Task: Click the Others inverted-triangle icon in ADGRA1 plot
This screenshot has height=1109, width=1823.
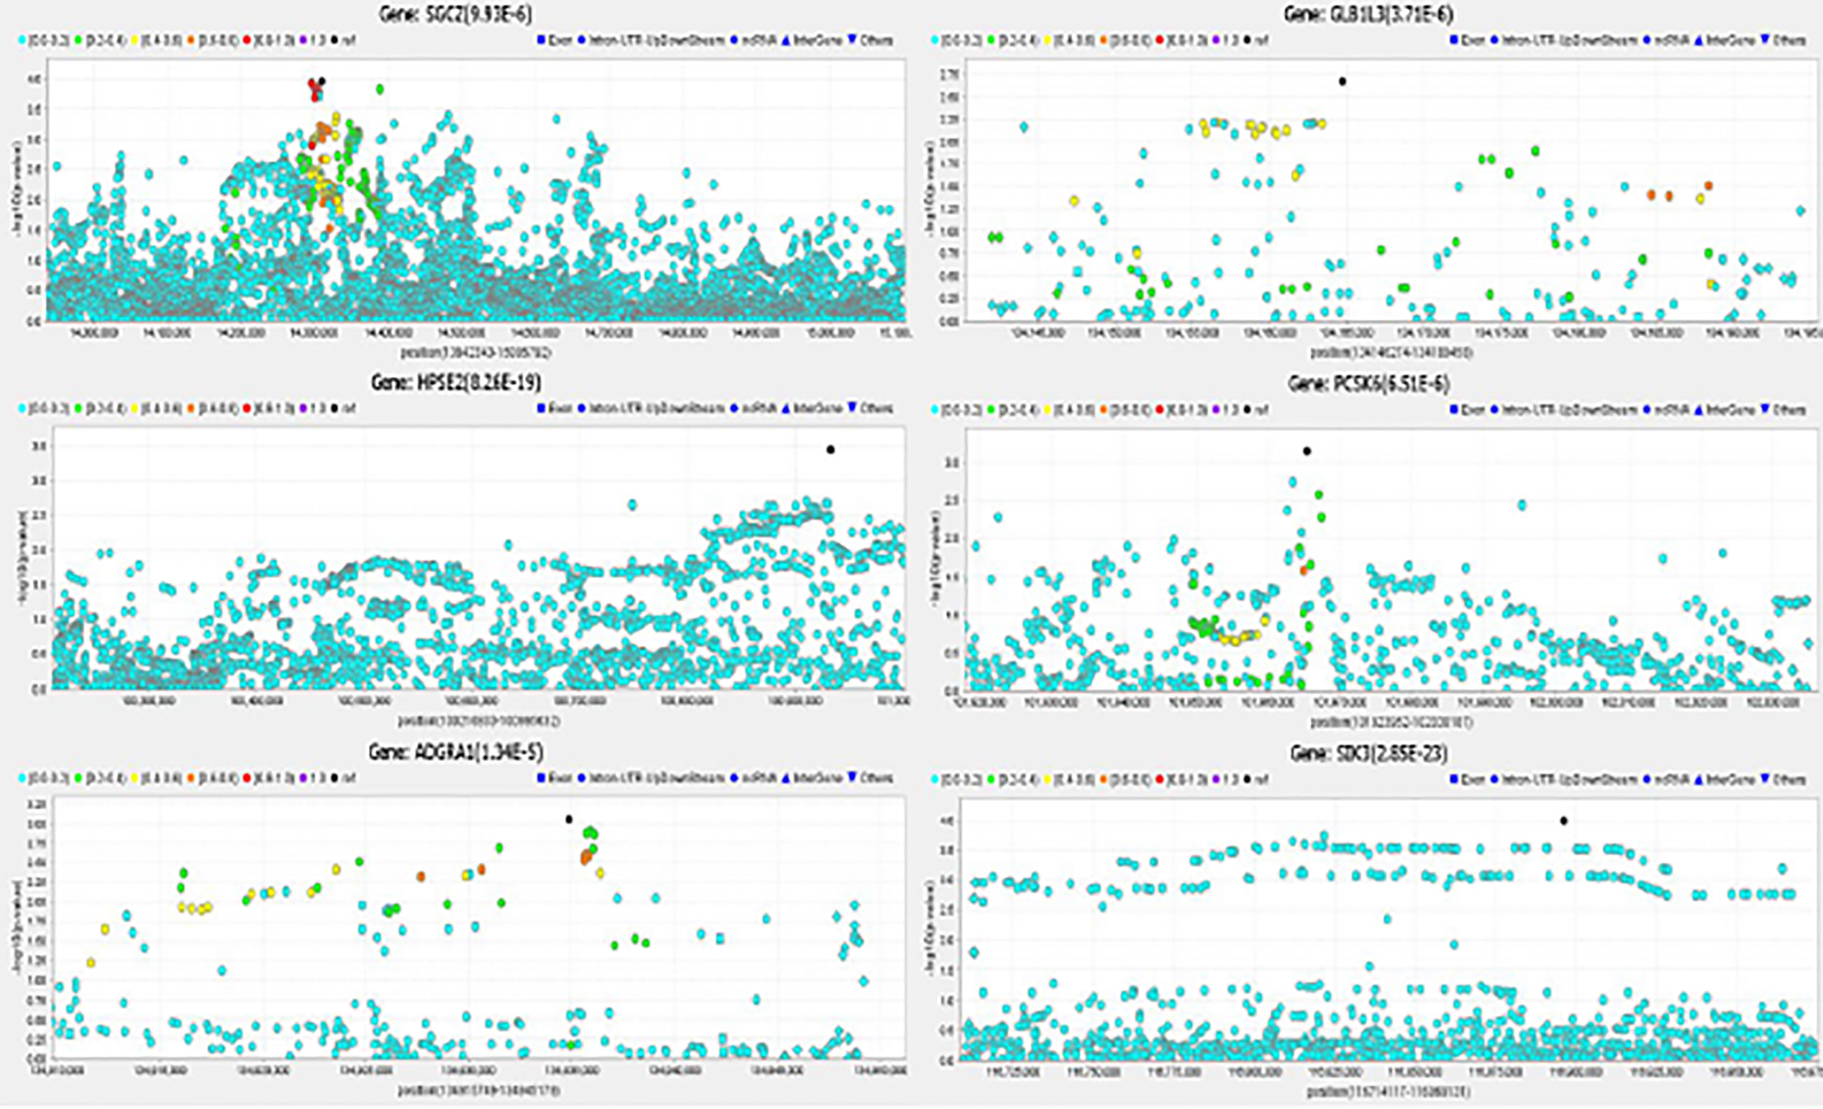Action: [x=852, y=778]
